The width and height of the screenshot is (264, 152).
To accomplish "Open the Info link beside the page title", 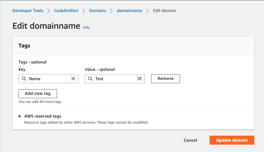I will click(x=86, y=27).
